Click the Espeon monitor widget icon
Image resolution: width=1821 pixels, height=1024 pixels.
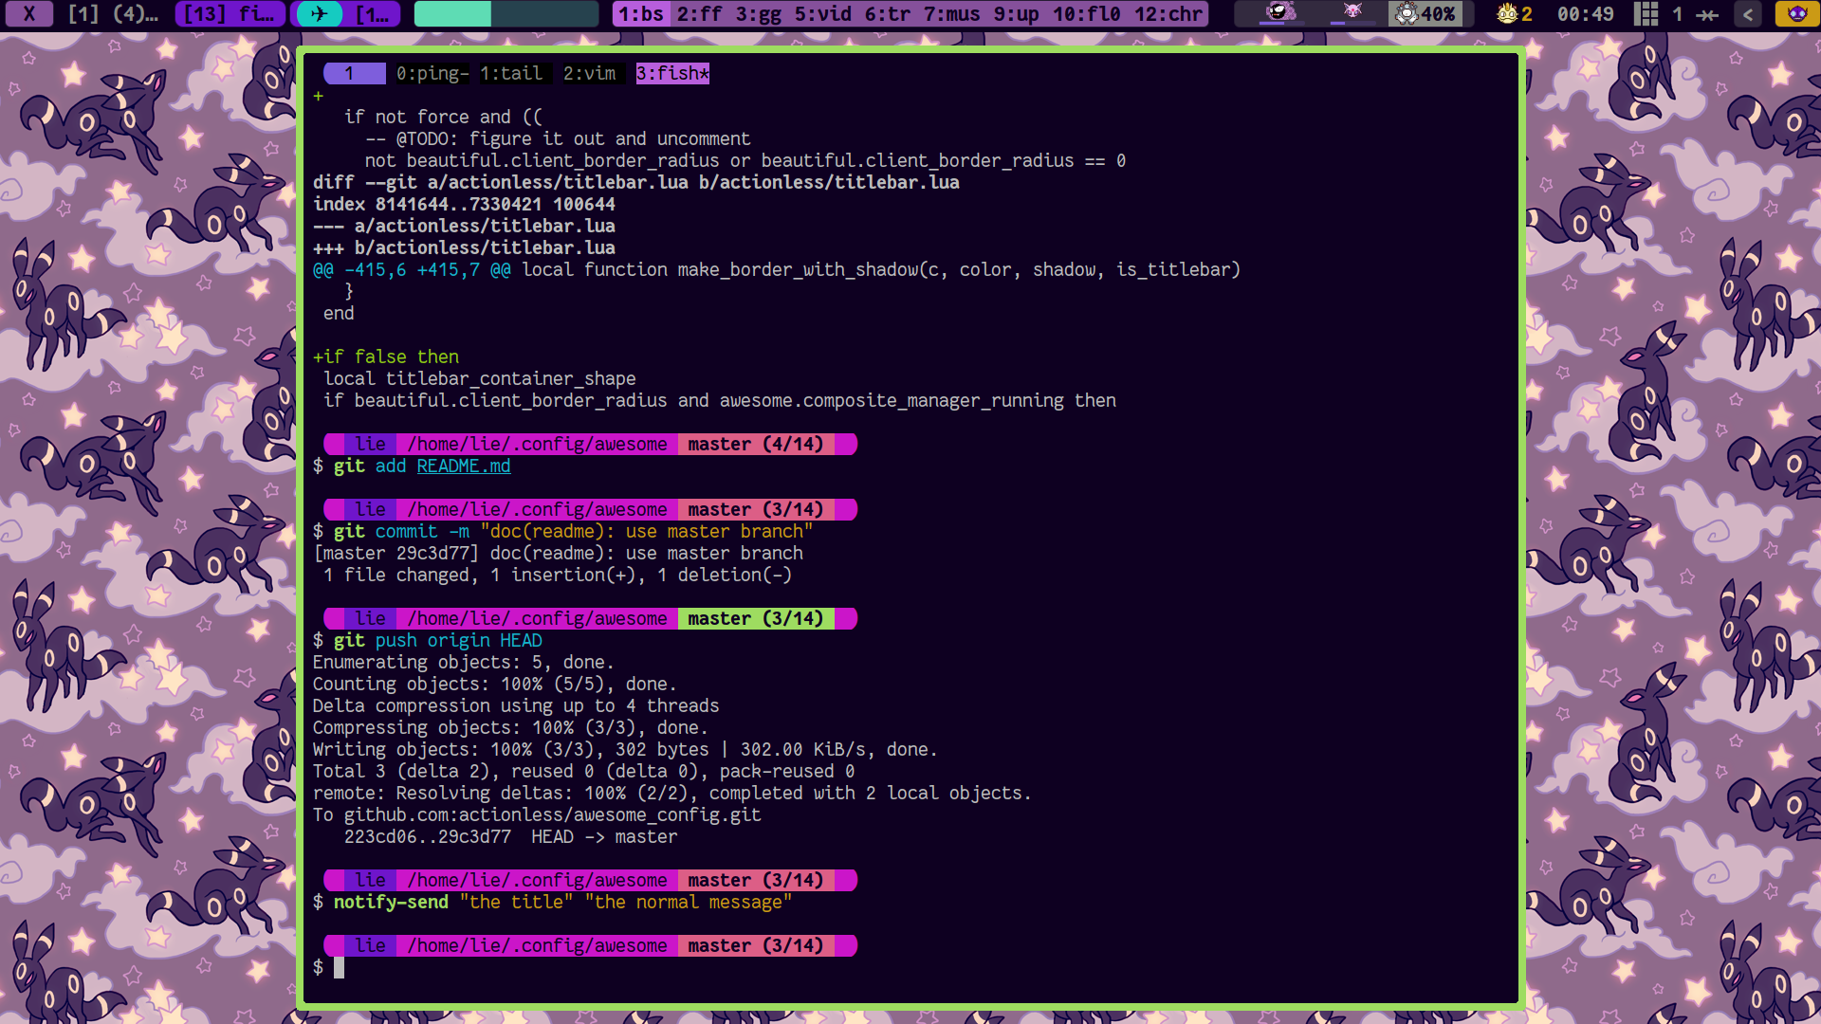tap(1352, 13)
